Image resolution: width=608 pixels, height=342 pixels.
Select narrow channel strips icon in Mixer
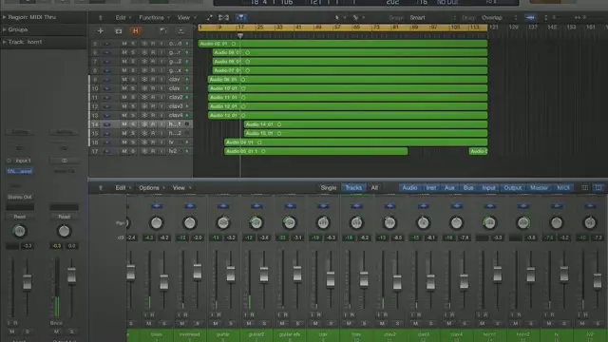[x=585, y=188]
